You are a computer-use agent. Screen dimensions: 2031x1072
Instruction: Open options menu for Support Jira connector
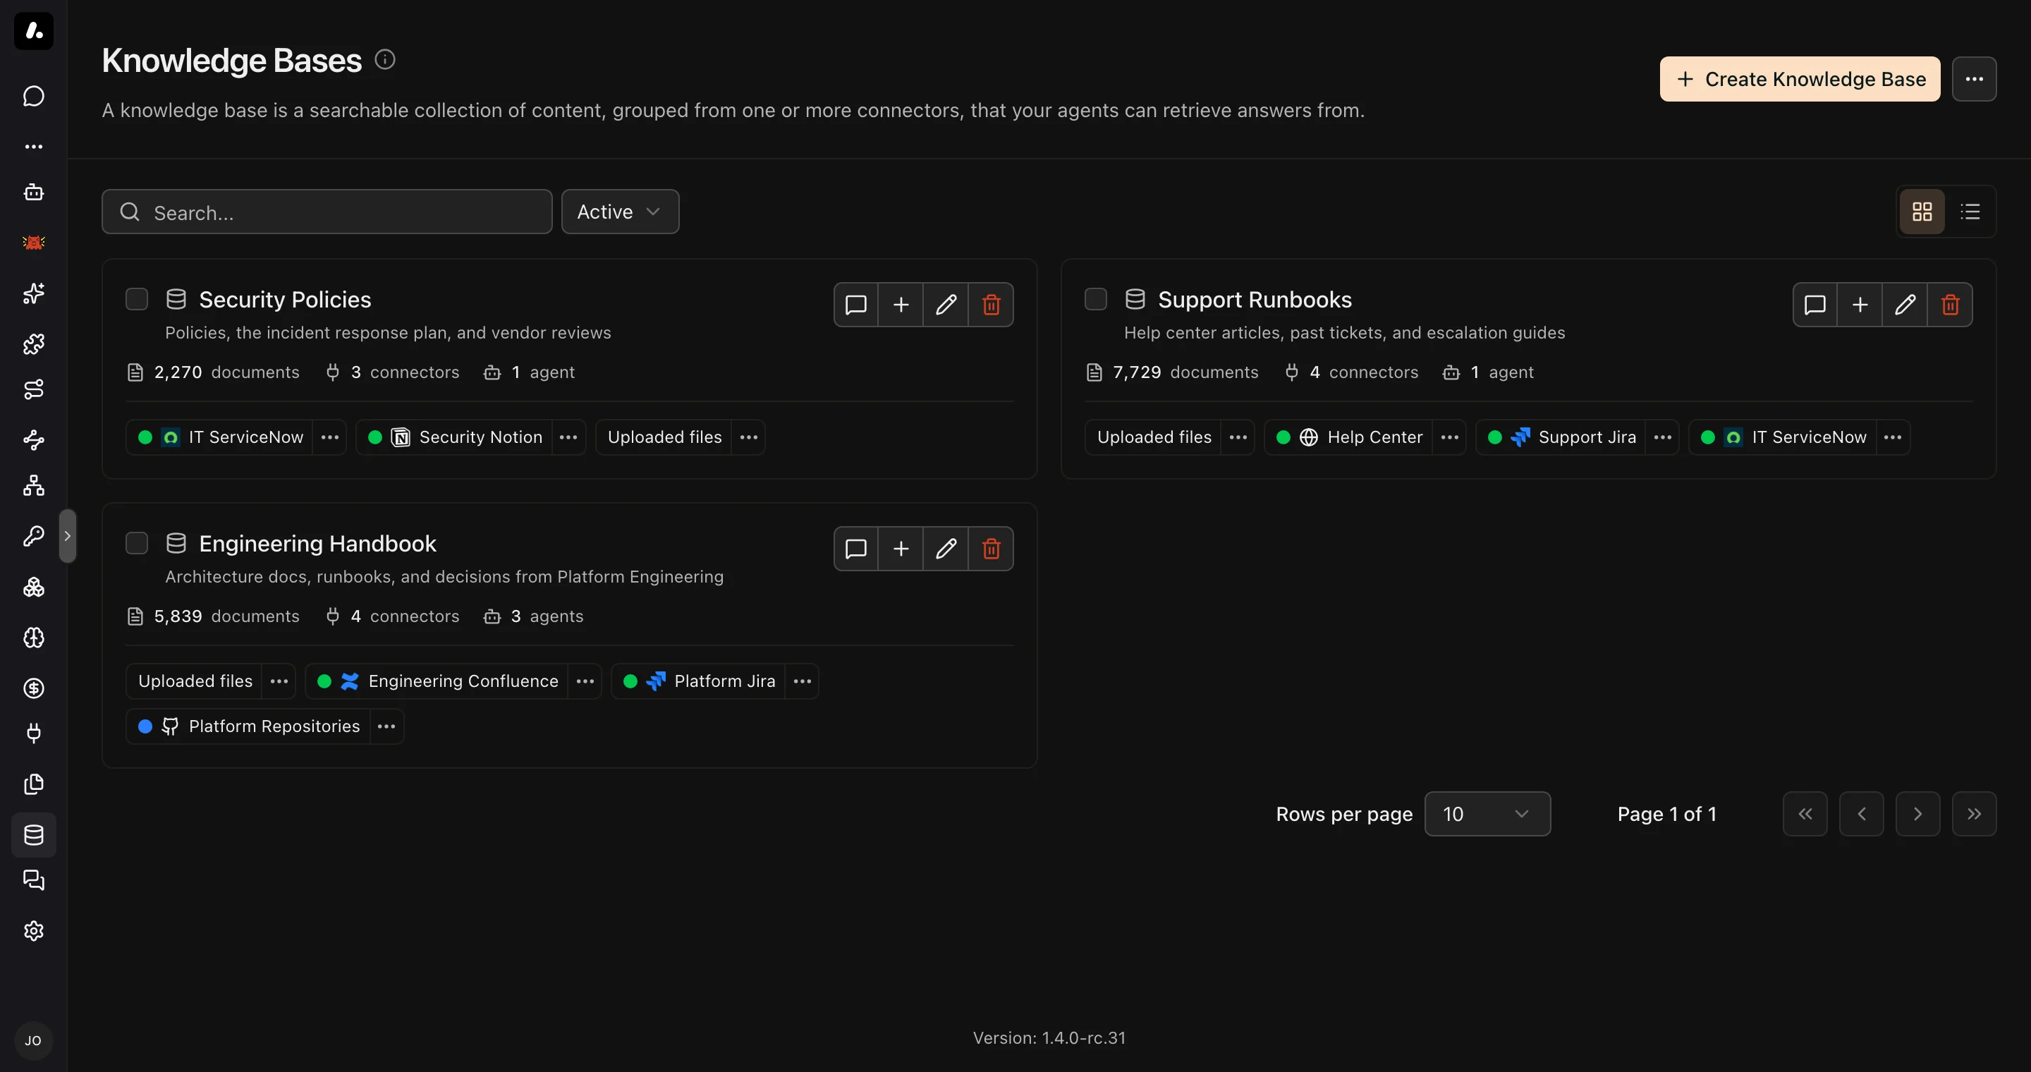coord(1662,437)
